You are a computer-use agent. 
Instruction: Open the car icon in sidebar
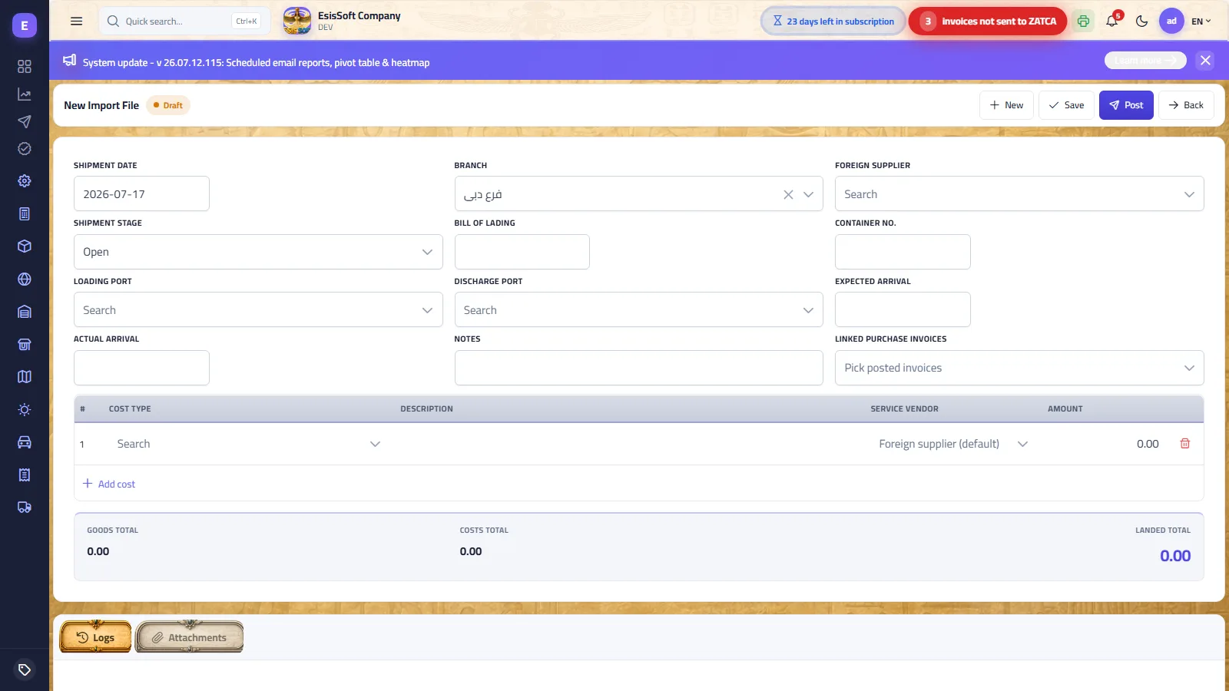25,442
